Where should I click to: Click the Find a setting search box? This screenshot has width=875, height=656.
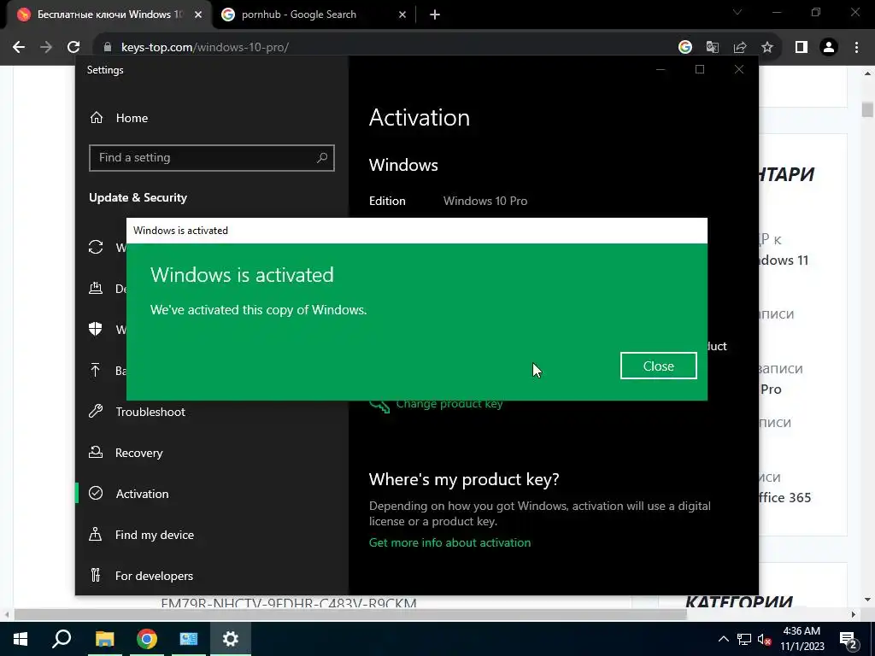point(212,158)
